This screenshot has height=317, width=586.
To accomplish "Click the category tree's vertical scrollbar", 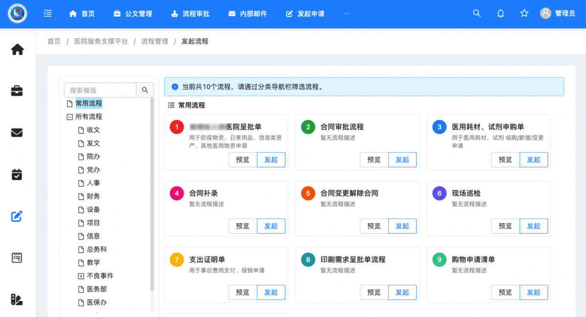I will 152,195.
